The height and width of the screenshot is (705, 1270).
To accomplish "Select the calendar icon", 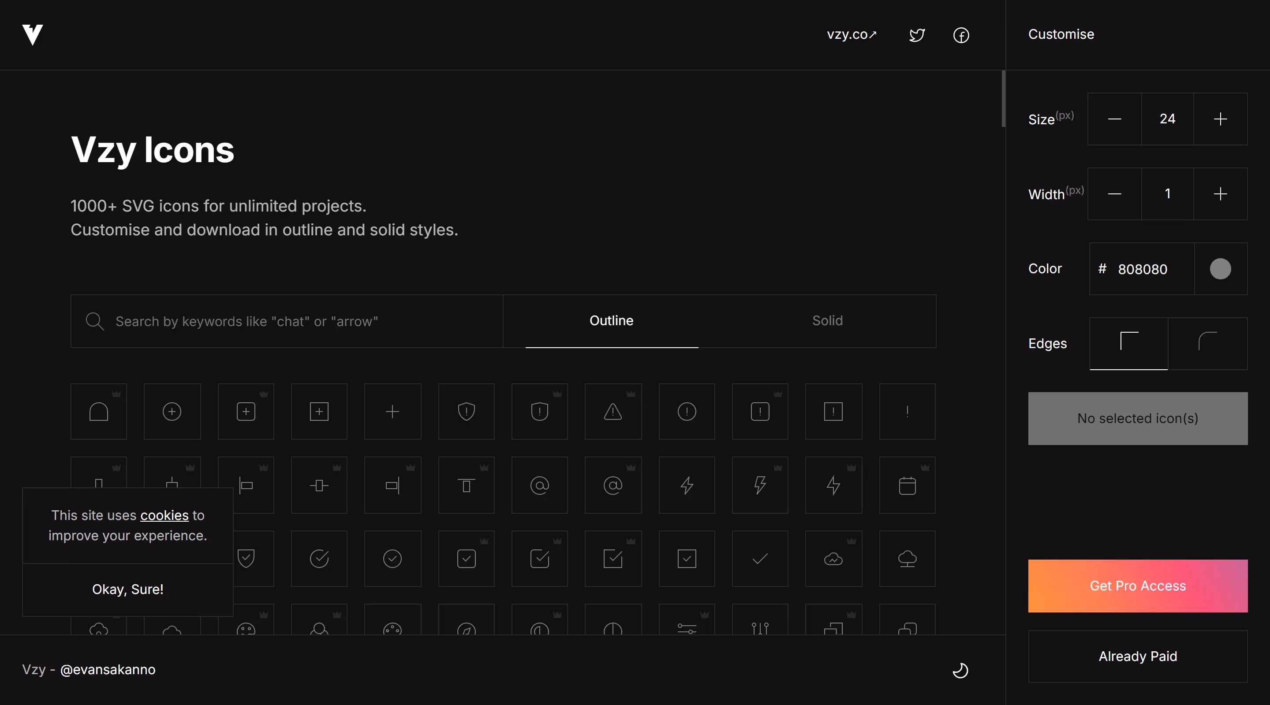I will tap(907, 485).
